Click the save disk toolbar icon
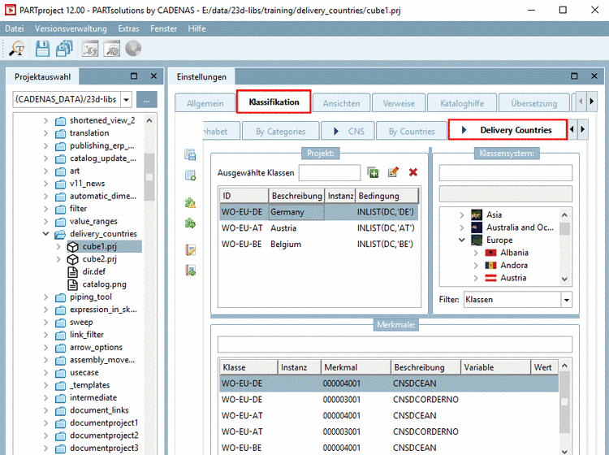This screenshot has width=609, height=455. pyautogui.click(x=42, y=49)
